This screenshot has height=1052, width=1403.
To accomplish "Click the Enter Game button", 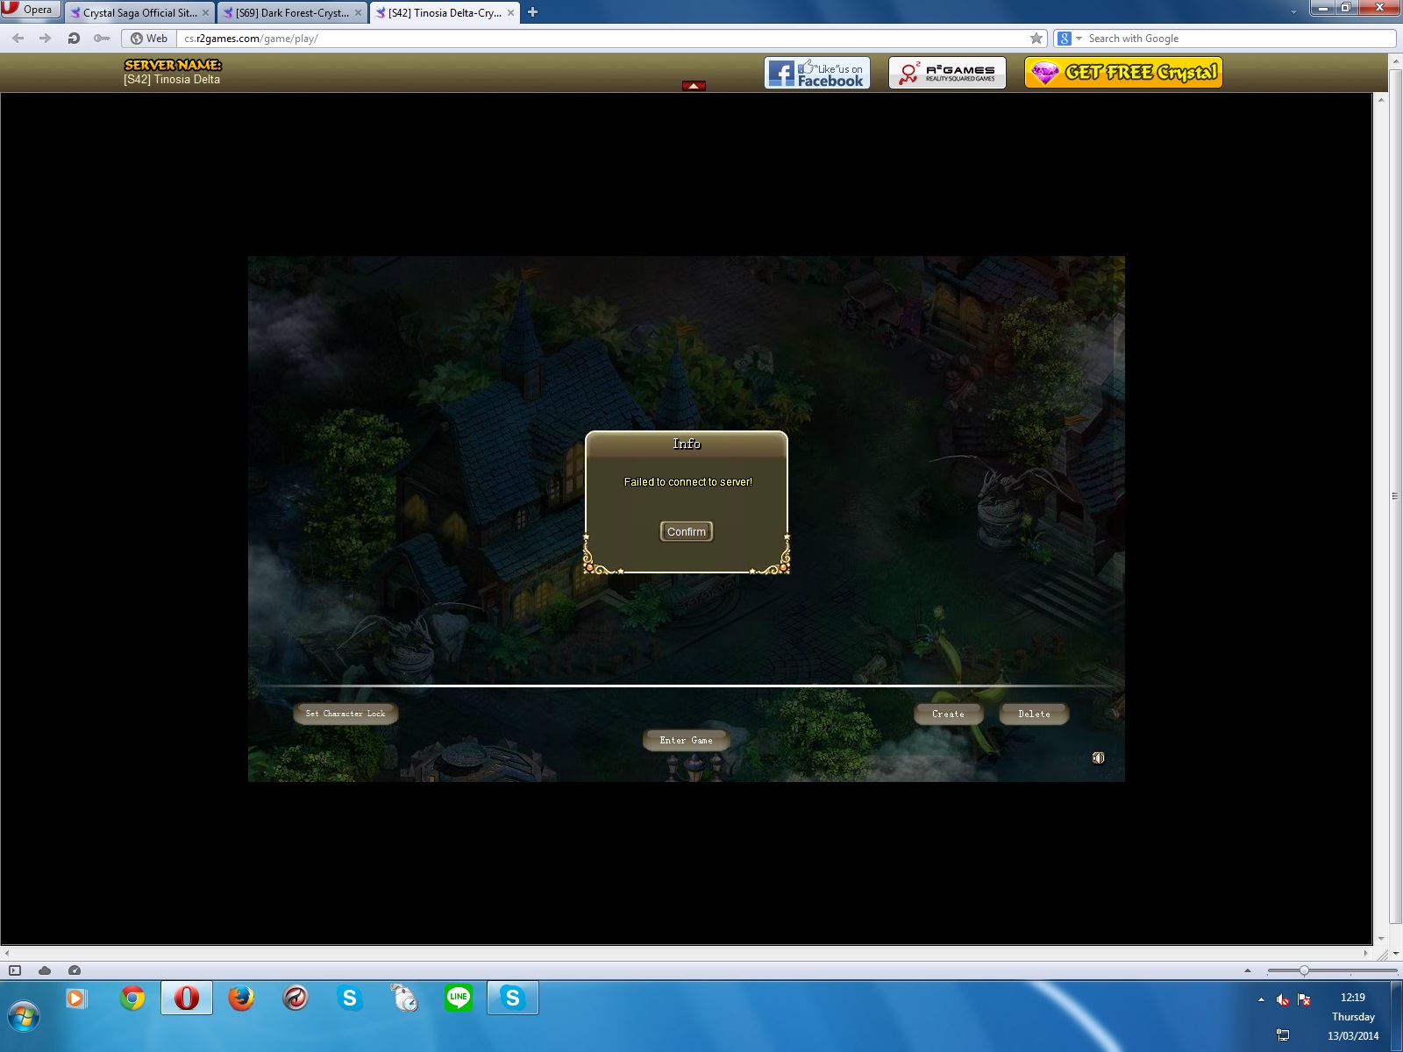I will coord(686,740).
